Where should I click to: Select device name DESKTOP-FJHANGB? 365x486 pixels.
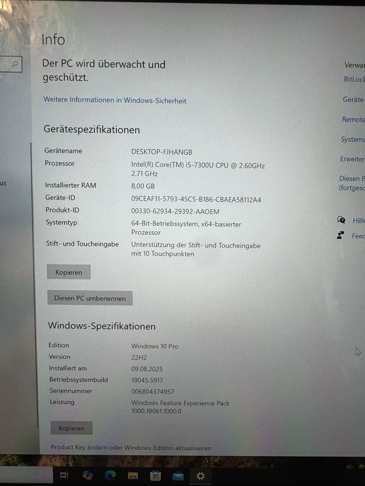162,152
